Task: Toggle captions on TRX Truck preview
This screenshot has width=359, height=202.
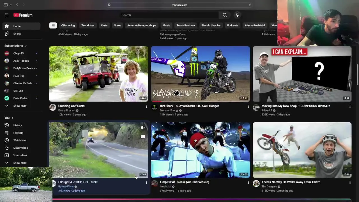Action: [143, 137]
